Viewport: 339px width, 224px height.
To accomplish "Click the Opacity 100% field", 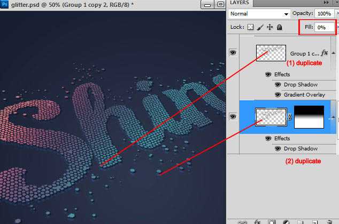I will tap(324, 13).
